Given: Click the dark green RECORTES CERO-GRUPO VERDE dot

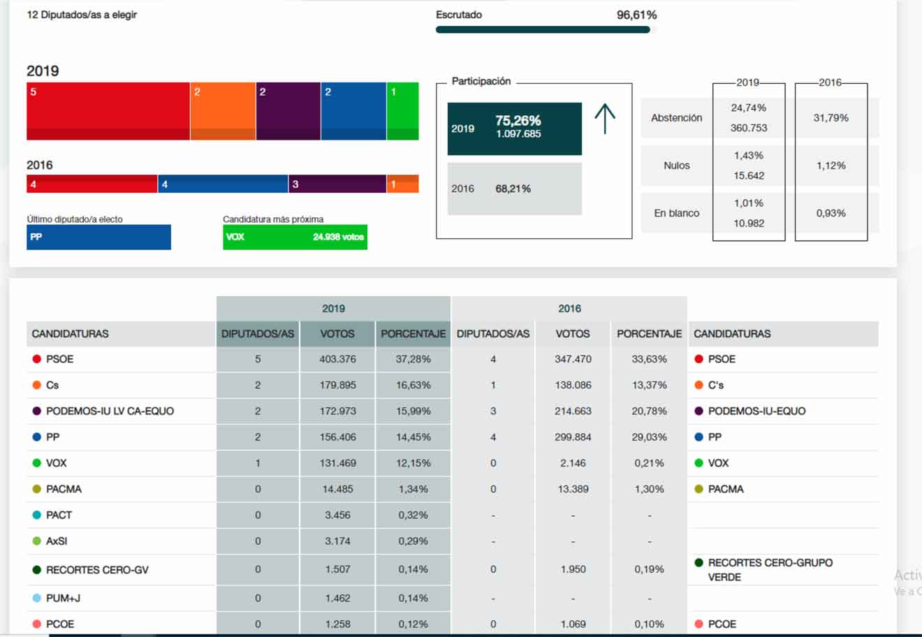Looking at the screenshot, I should (698, 562).
